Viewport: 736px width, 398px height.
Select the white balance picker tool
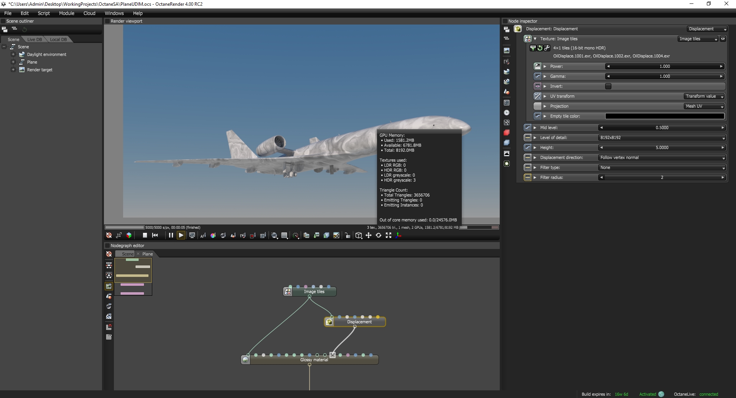[213, 235]
